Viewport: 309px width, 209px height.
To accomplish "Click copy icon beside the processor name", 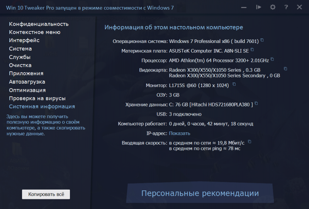I will tap(272, 59).
